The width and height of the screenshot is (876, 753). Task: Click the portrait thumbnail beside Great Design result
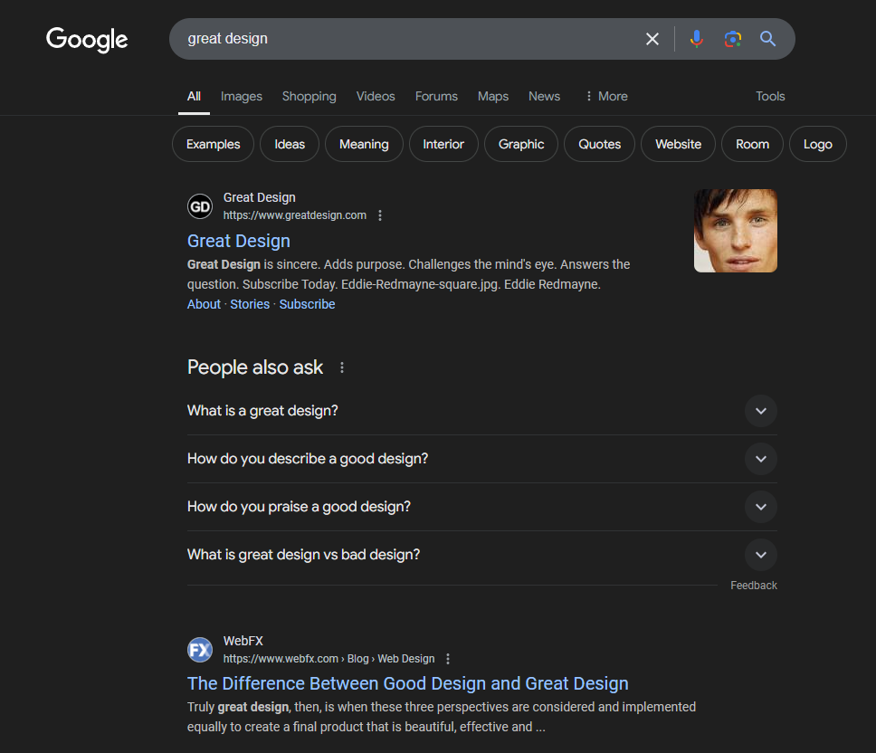735,231
